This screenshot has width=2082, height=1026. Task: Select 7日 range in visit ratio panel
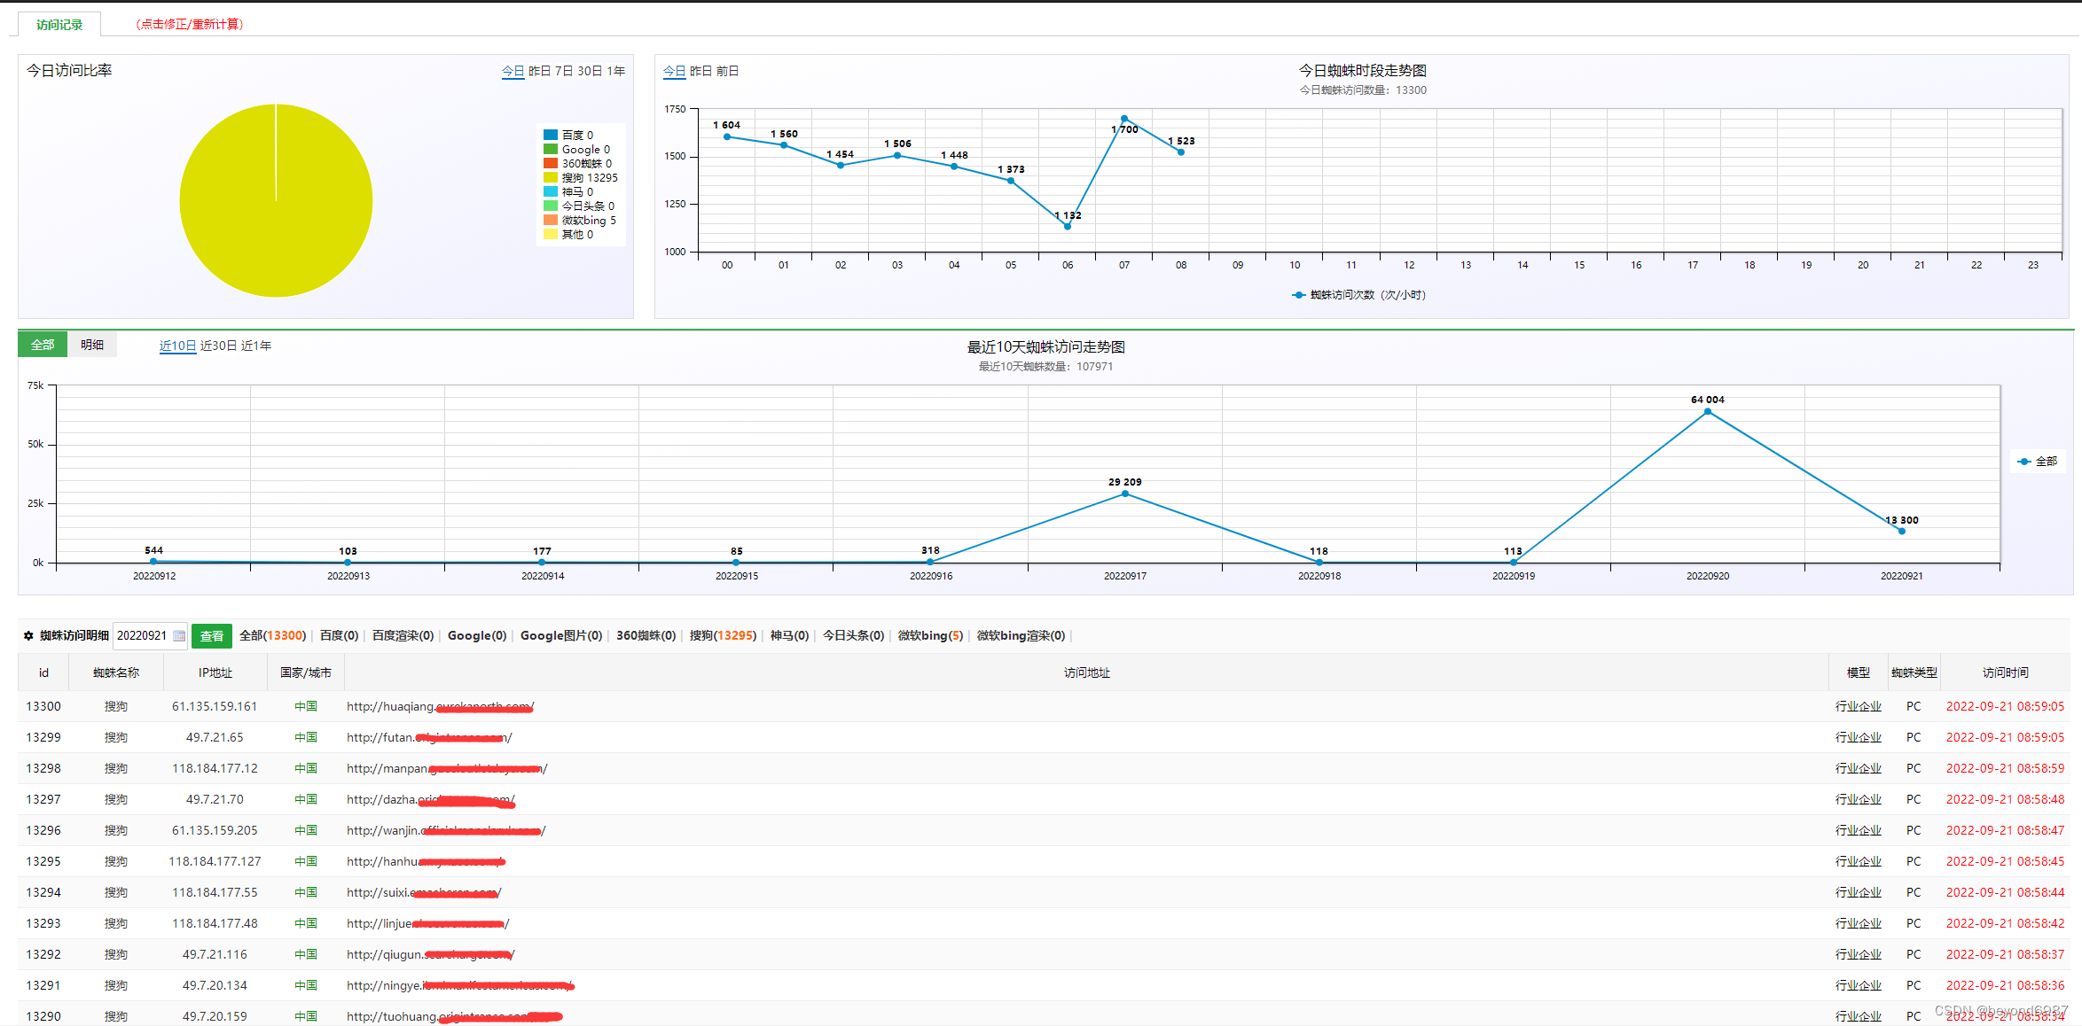564,71
